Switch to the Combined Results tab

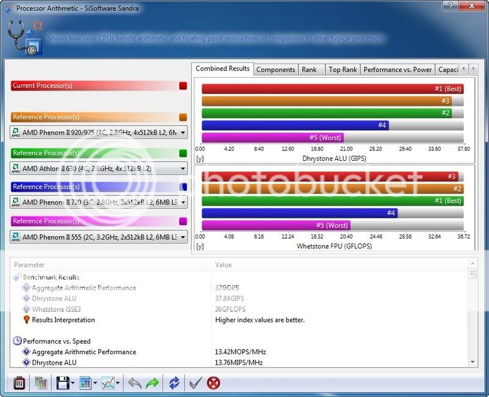click(x=222, y=69)
